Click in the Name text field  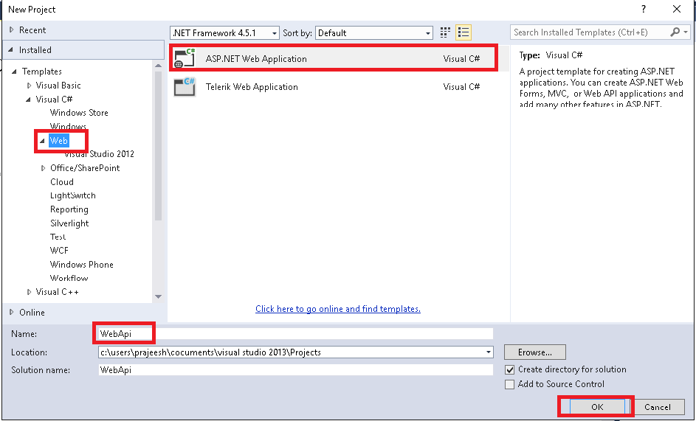point(296,333)
